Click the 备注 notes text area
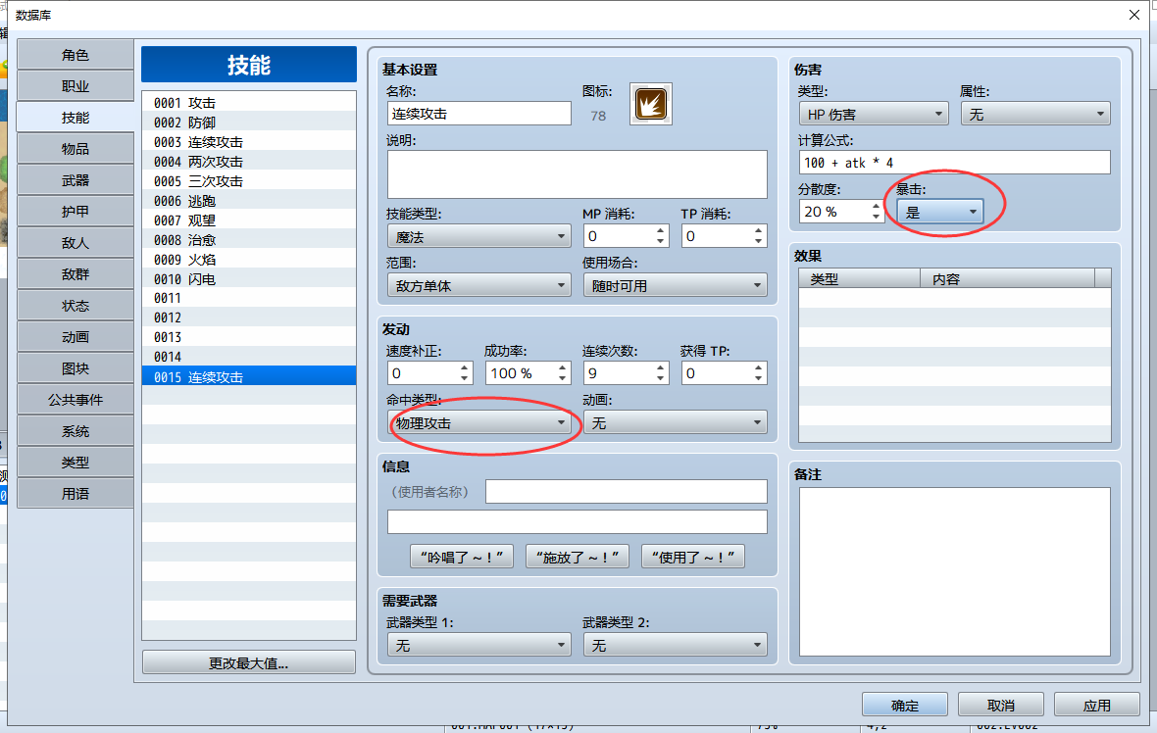Screen dimensions: 1157x733 (x=955, y=571)
